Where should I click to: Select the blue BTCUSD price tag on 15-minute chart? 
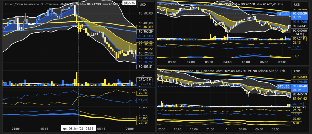283,86
